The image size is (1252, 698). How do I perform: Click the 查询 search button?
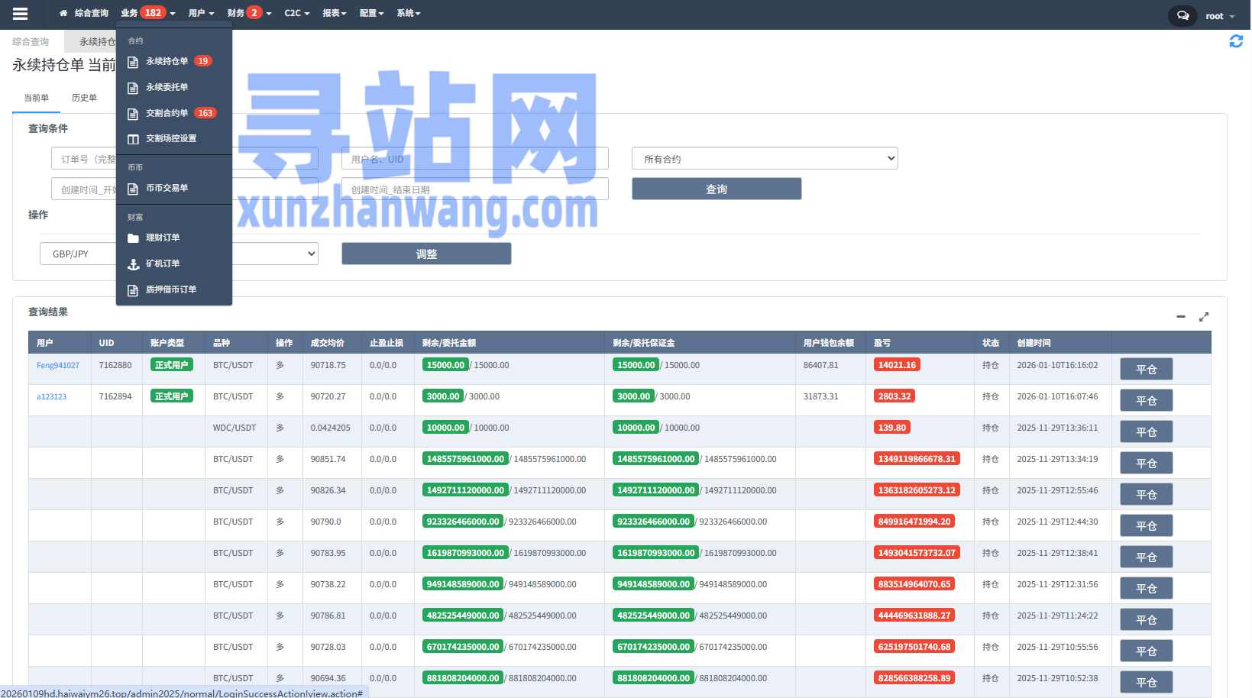tap(716, 189)
